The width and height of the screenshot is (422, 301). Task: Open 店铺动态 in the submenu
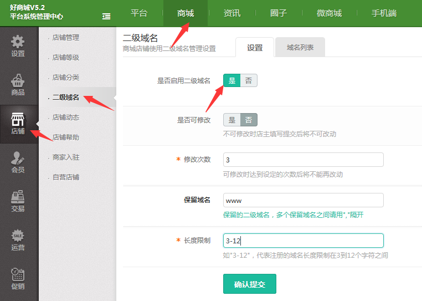point(66,117)
